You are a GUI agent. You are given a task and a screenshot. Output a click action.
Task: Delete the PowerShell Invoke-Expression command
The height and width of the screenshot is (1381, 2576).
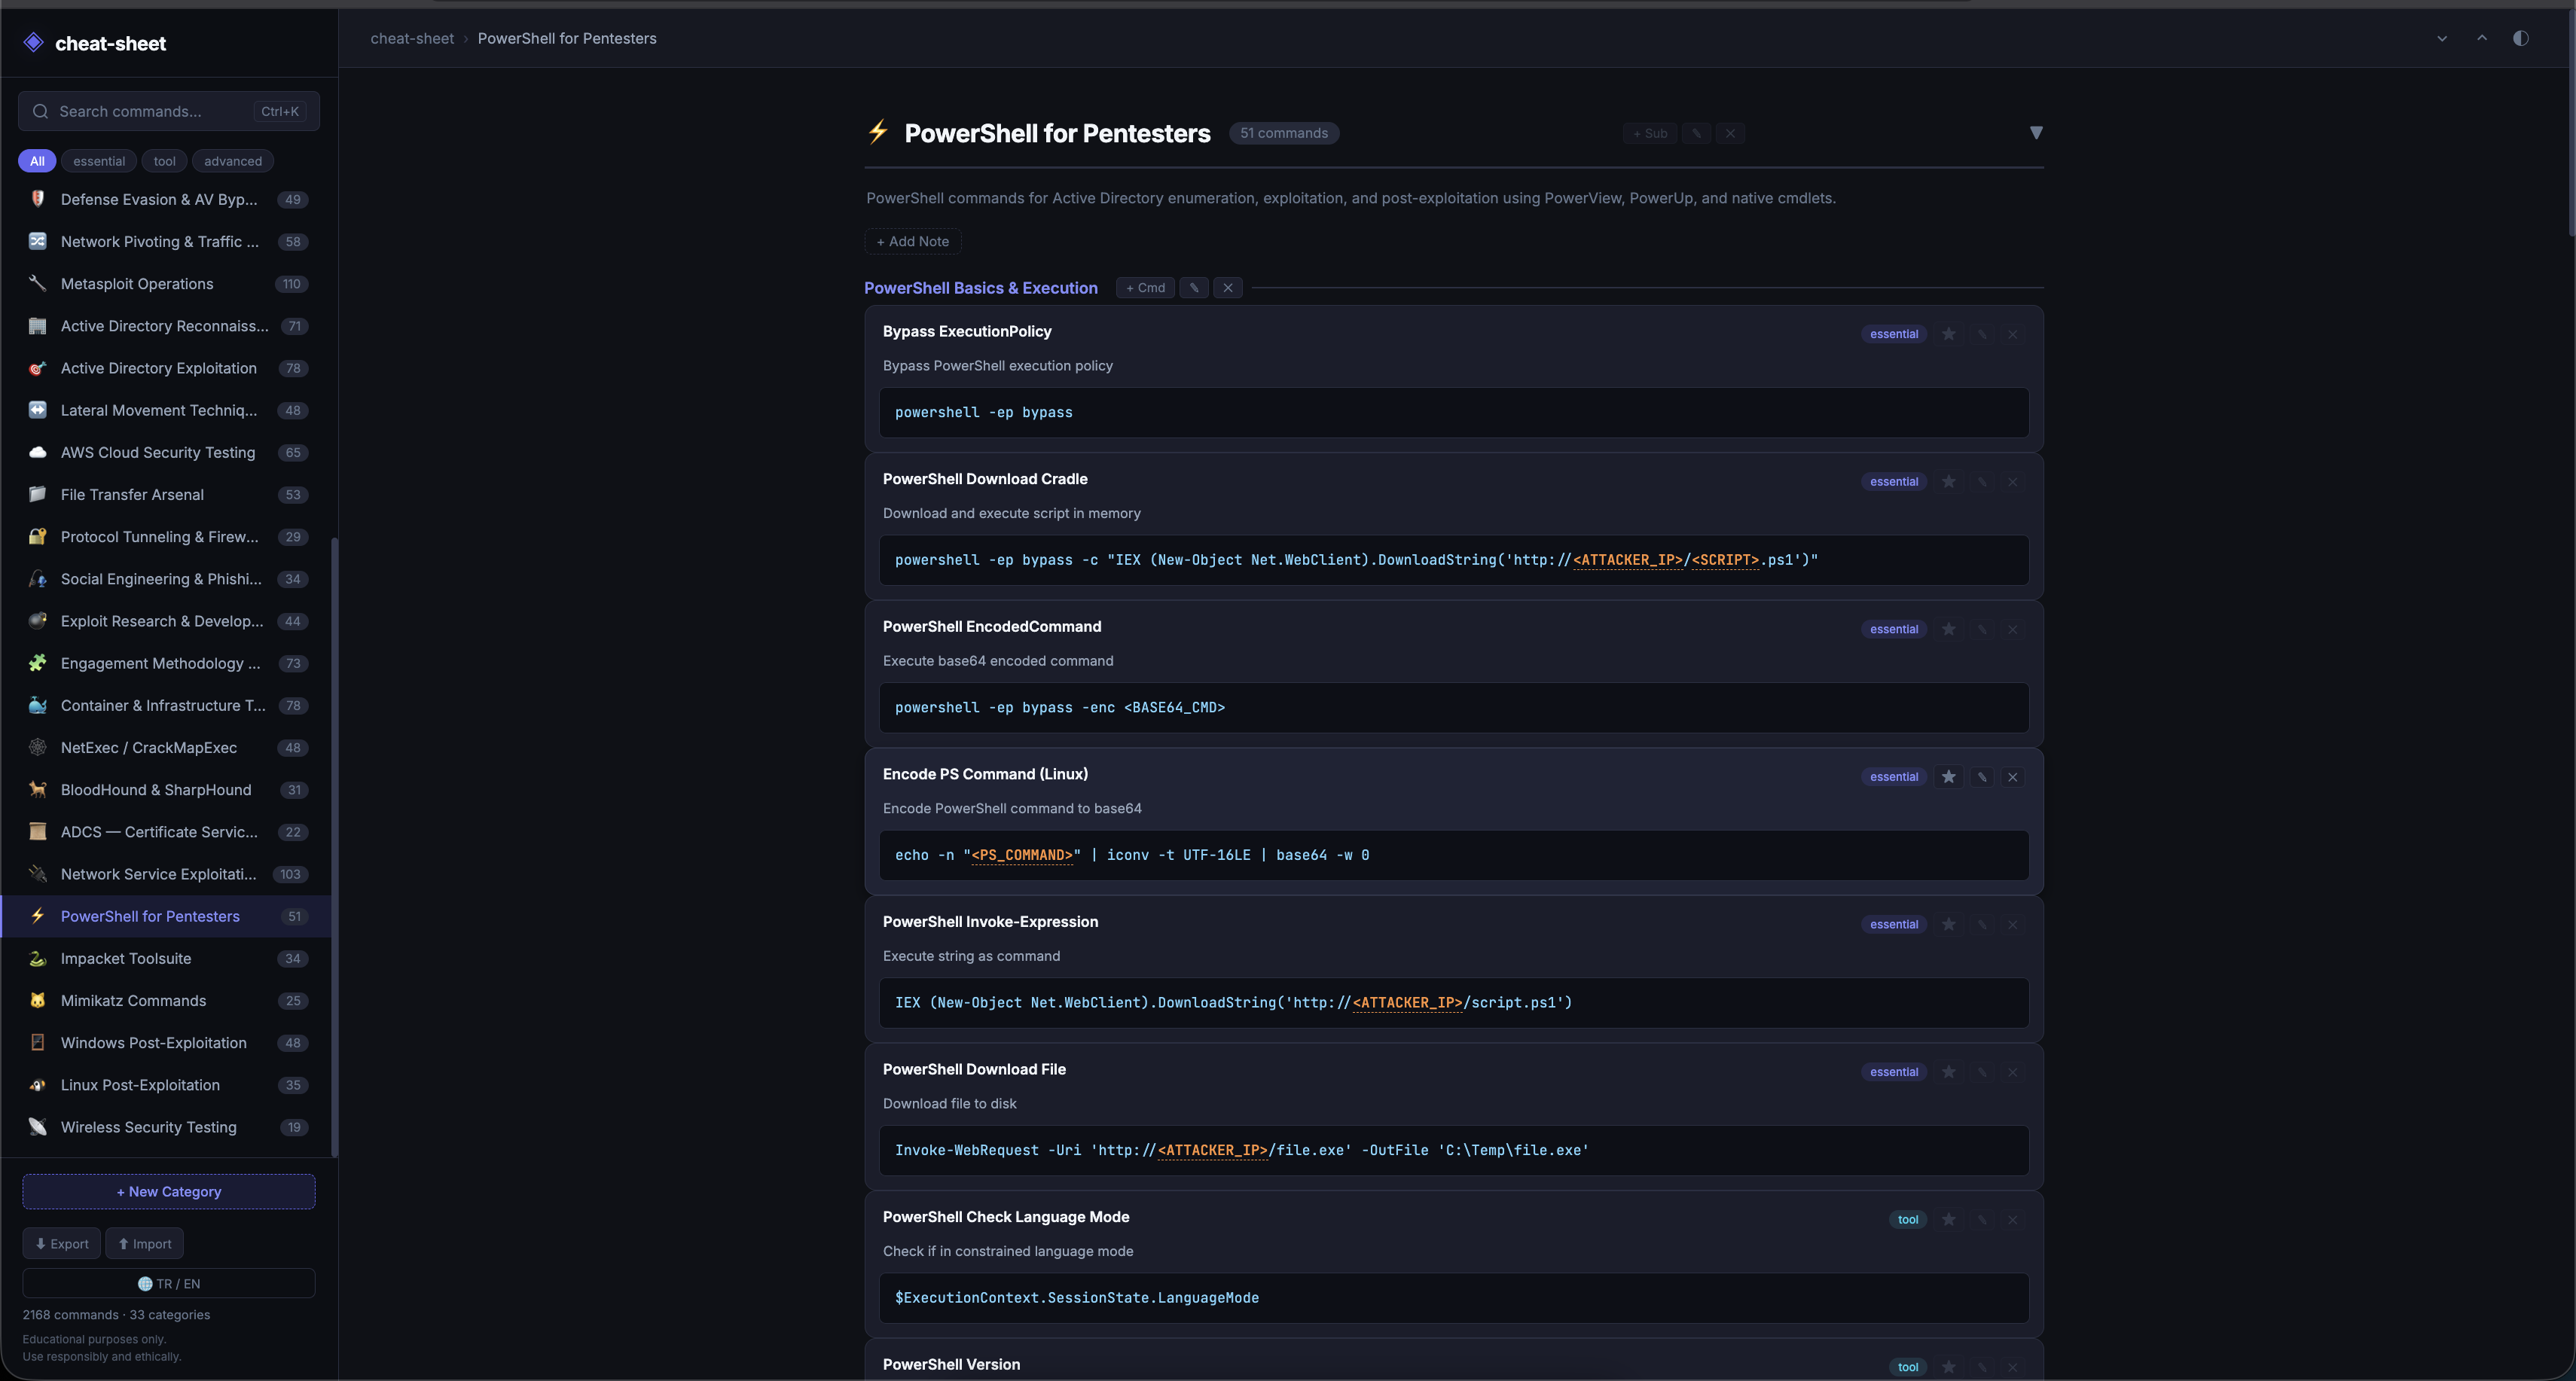point(2013,924)
